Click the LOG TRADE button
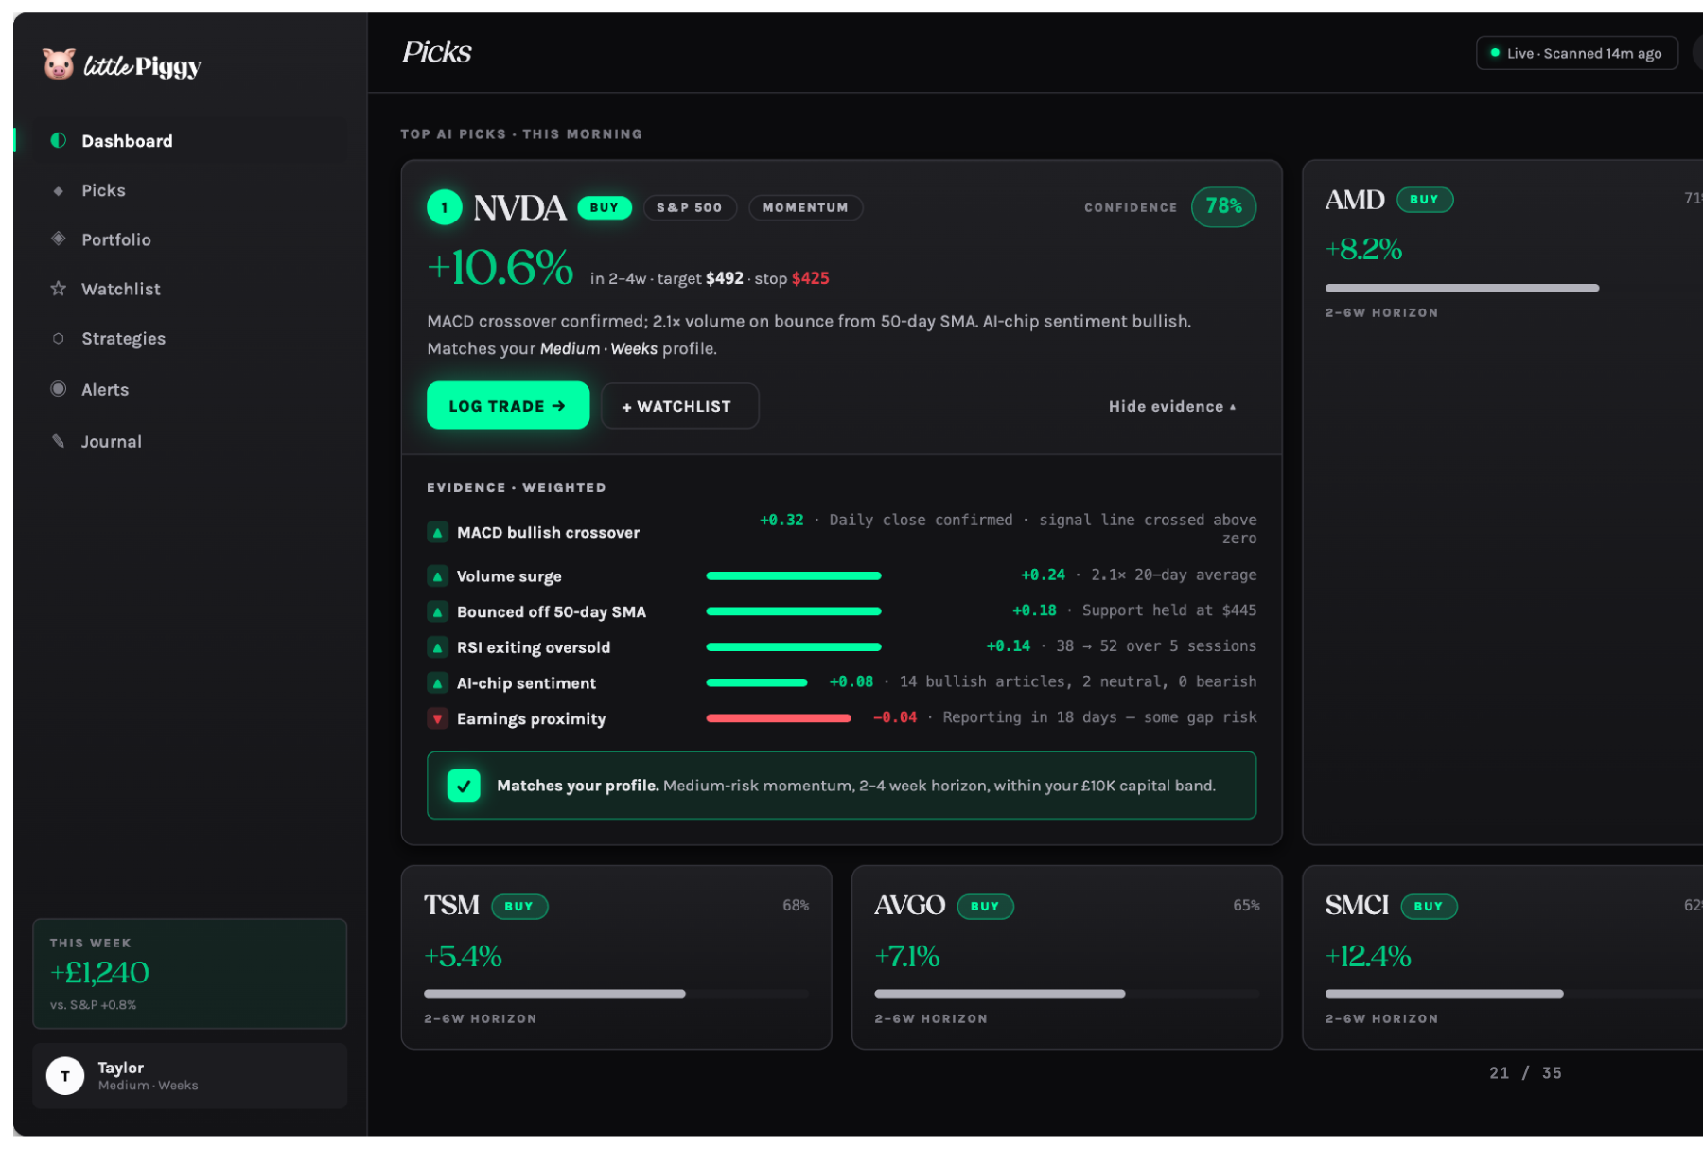This screenshot has width=1703, height=1149. pyautogui.click(x=508, y=405)
